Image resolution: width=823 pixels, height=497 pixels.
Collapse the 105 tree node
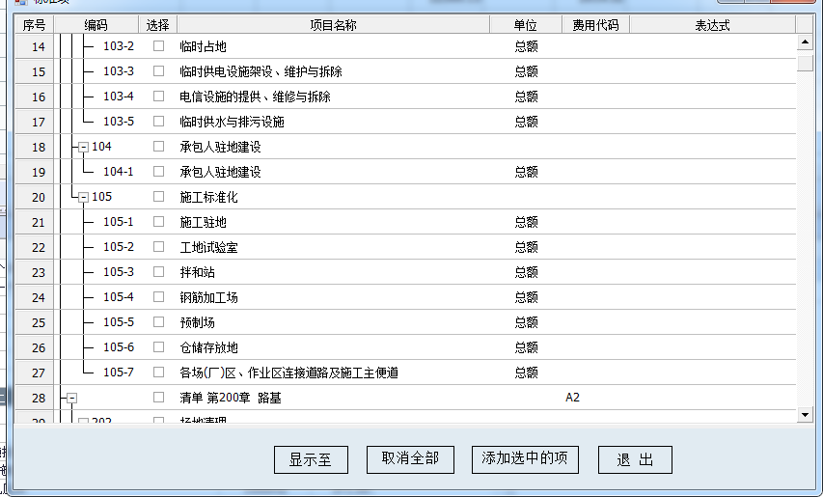tap(83, 197)
